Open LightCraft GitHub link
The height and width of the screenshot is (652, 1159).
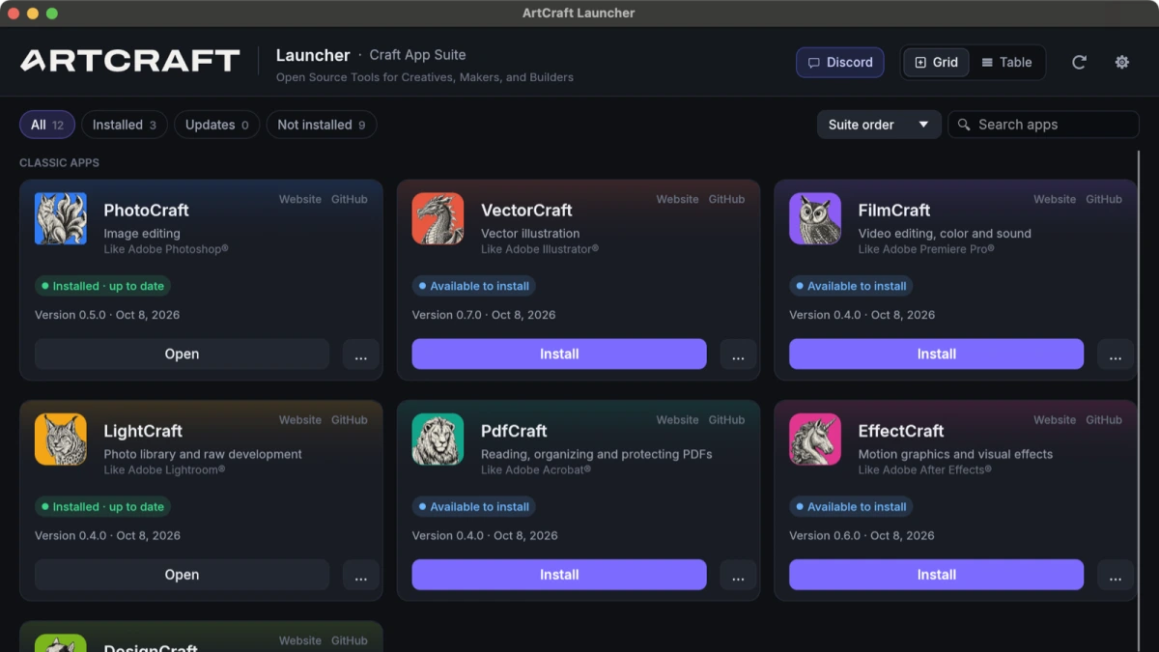[x=350, y=420]
